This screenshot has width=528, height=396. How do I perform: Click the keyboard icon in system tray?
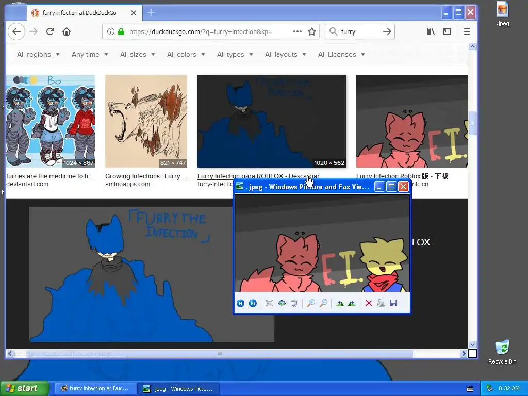click(x=470, y=389)
